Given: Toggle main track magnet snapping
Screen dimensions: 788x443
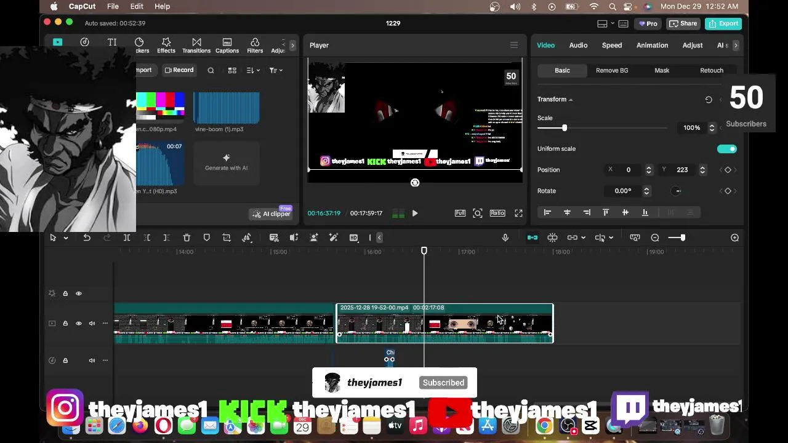Looking at the screenshot, I should [533, 237].
